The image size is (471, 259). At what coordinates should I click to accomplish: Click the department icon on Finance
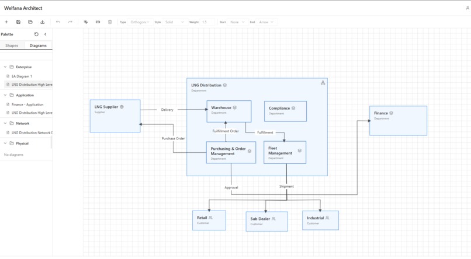tap(391, 113)
